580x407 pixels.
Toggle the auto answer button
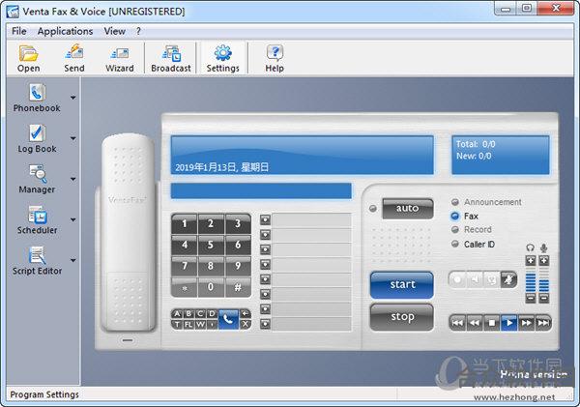[x=407, y=208]
